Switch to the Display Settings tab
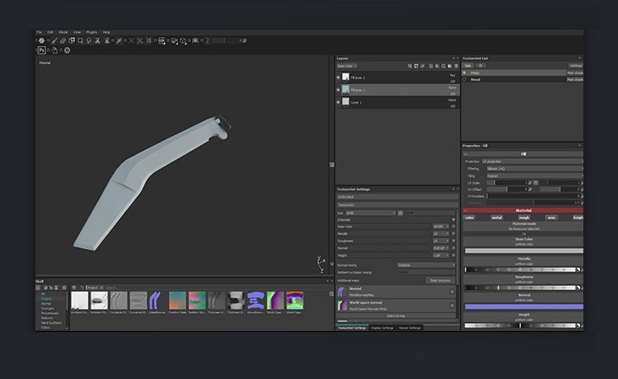Screen dimensions: 618x379 click(x=382, y=328)
